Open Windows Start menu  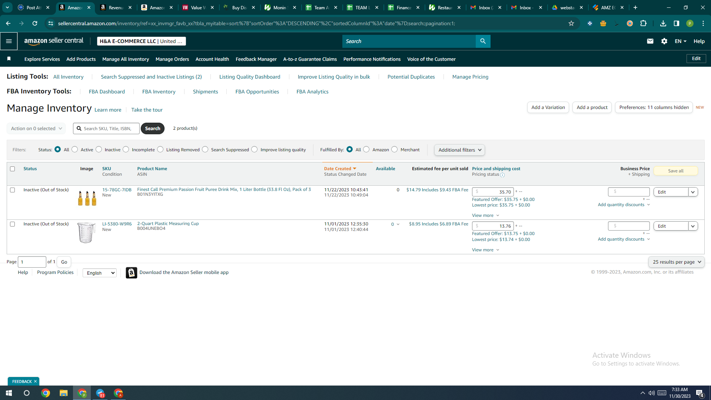tap(9, 393)
